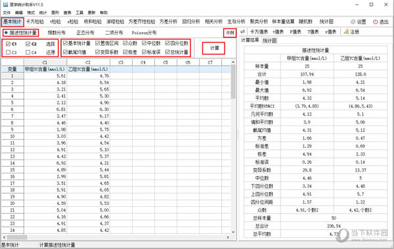394x249 pixels.
Task: Click grid cell 6.05 in row 18
Action: (x=88, y=190)
